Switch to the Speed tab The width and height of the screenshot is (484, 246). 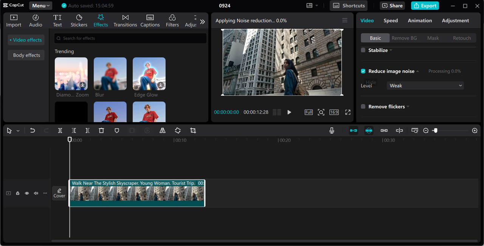[x=391, y=21]
